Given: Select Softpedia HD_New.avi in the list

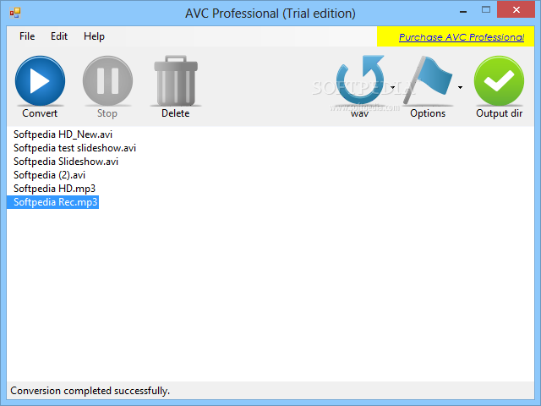Looking at the screenshot, I should click(x=63, y=134).
